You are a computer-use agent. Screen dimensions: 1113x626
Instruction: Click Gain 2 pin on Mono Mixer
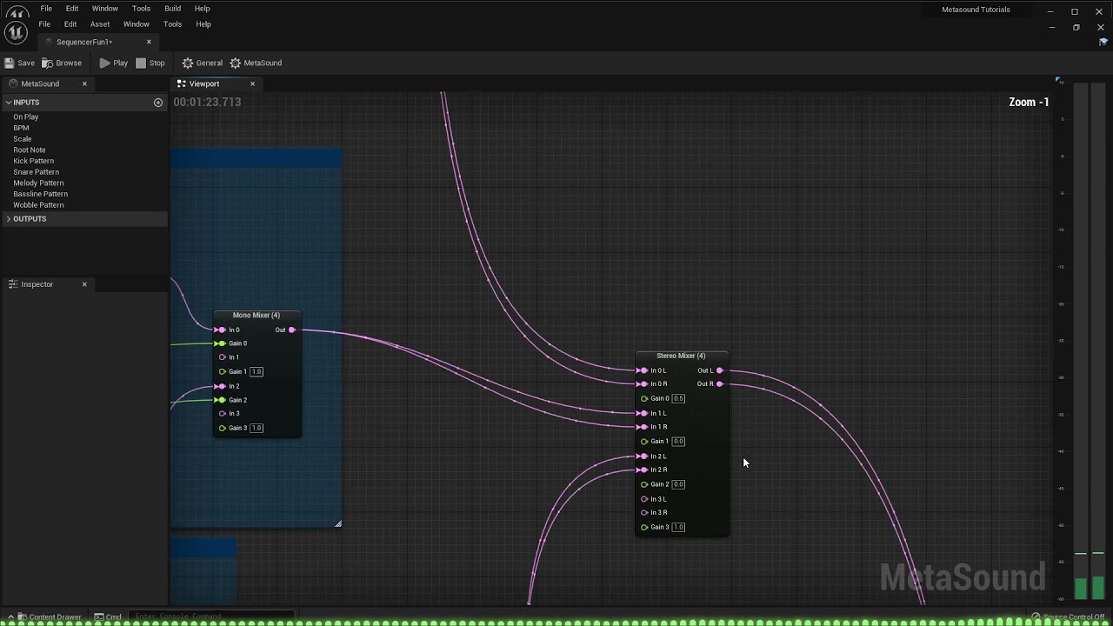[x=222, y=400]
